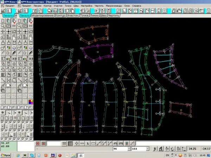Click the angle measure icon after calculator

[x=132, y=144]
